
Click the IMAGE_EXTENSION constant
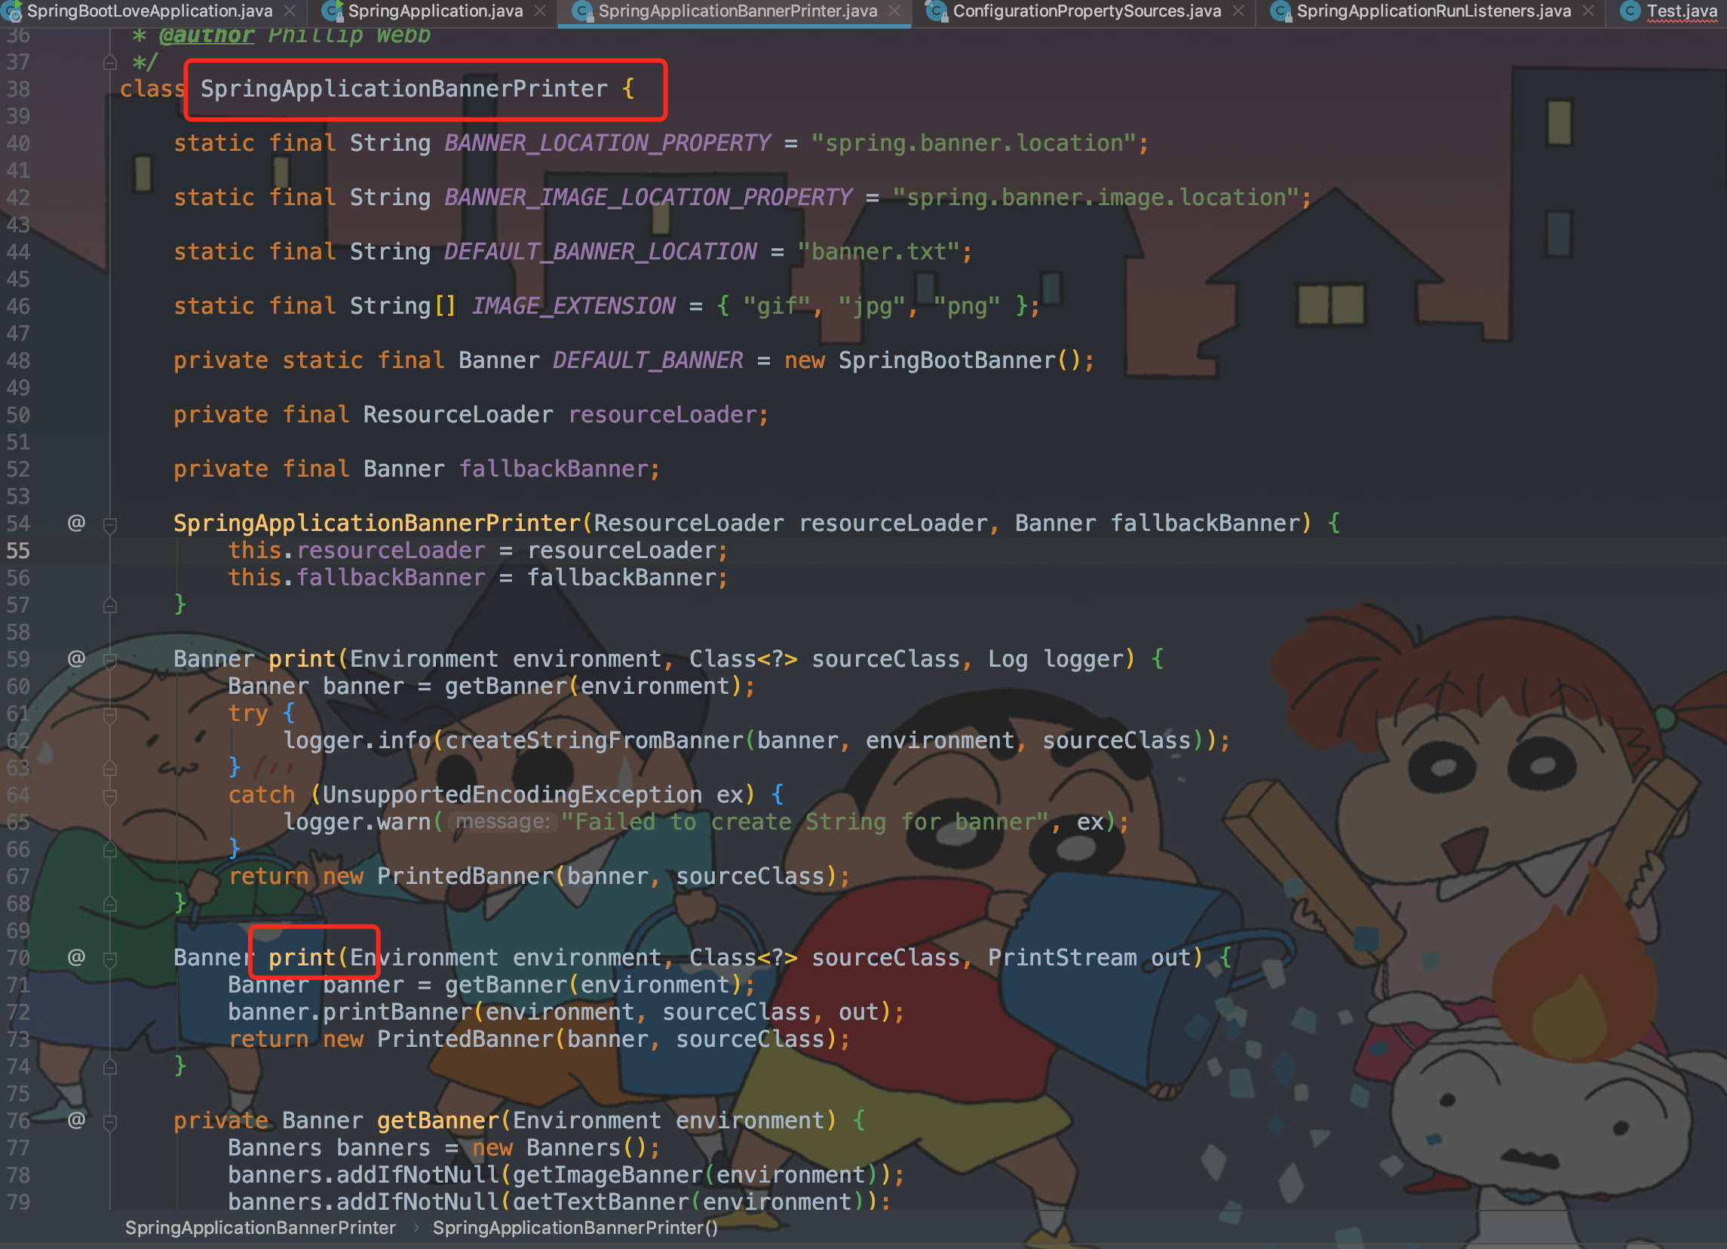573,305
